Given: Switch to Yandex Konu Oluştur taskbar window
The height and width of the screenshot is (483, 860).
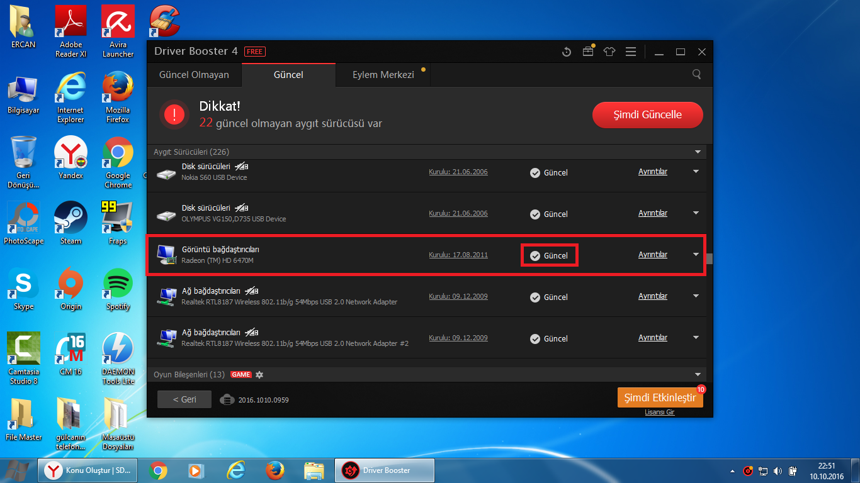Looking at the screenshot, I should pyautogui.click(x=88, y=470).
